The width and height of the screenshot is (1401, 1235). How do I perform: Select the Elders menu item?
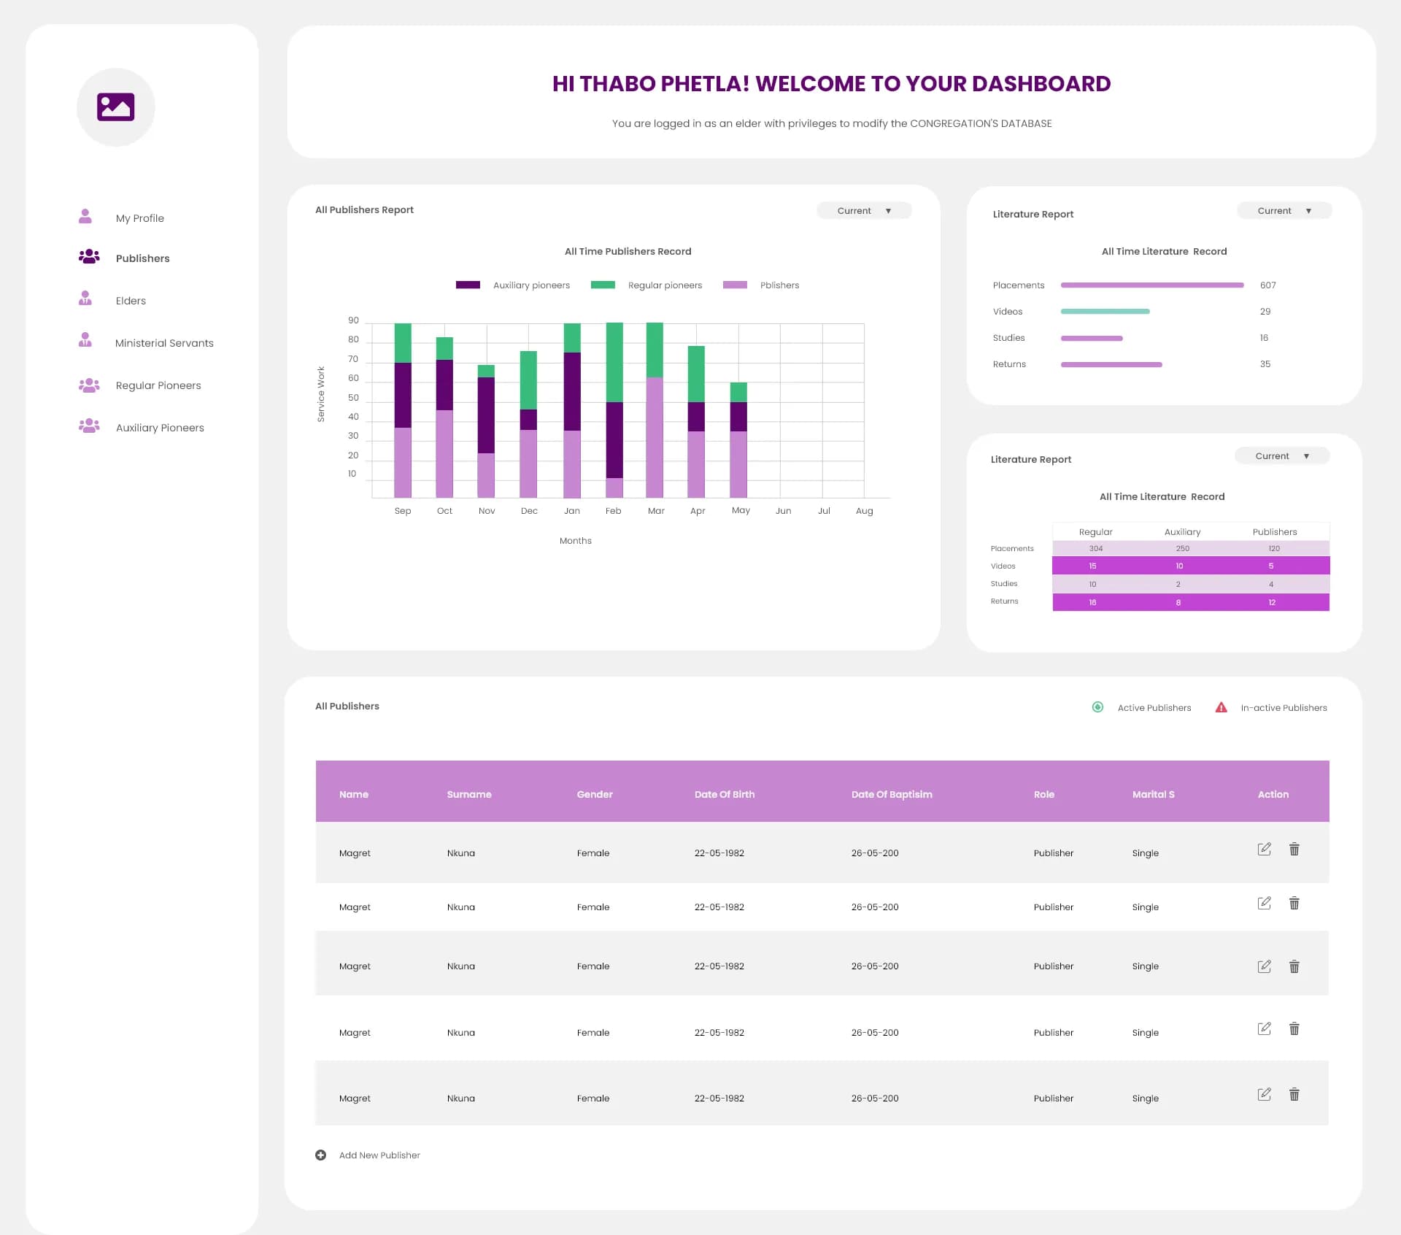[x=128, y=299]
